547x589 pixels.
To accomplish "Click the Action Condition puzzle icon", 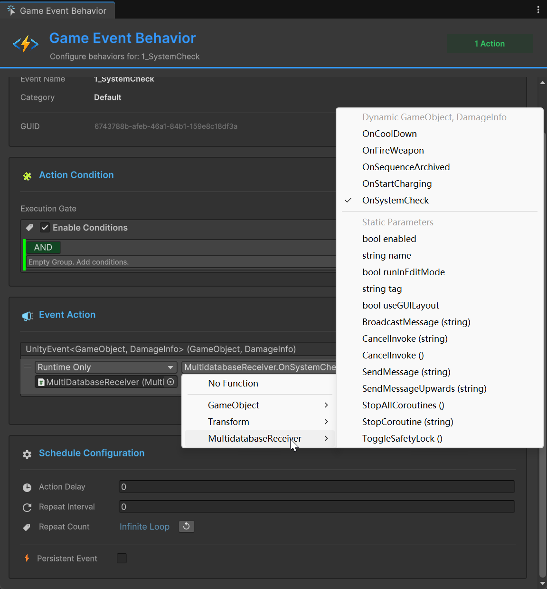I will click(27, 176).
